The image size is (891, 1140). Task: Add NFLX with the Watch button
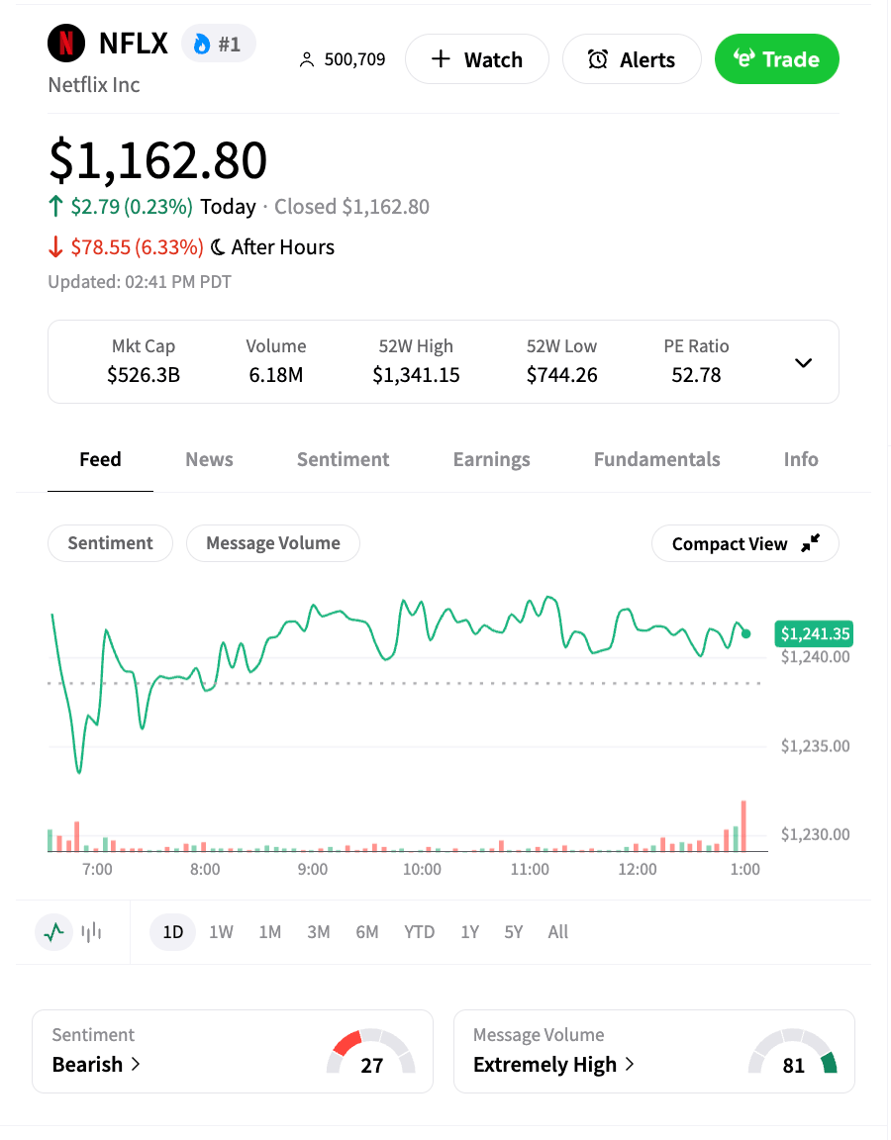477,59
